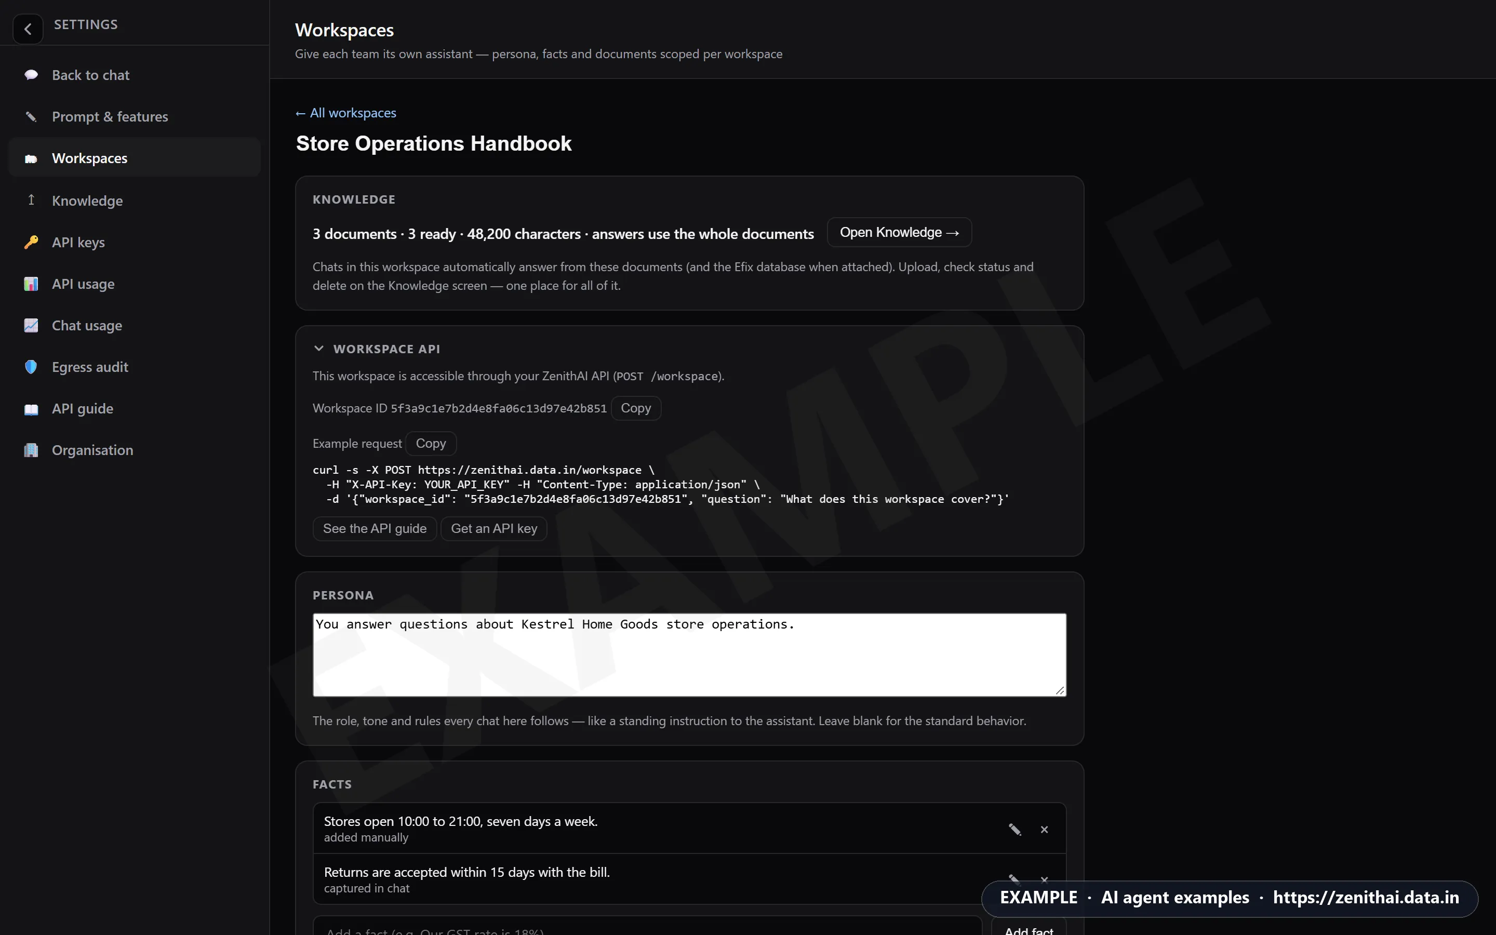The width and height of the screenshot is (1496, 935).
Task: Click the Egress audit shield icon
Action: pyautogui.click(x=31, y=367)
